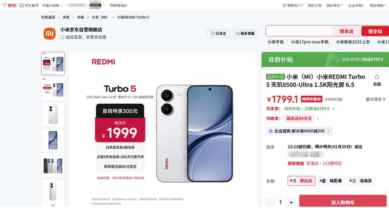Choose the 浅海青 color option
The height and width of the screenshot is (208, 389).
(x=361, y=181)
